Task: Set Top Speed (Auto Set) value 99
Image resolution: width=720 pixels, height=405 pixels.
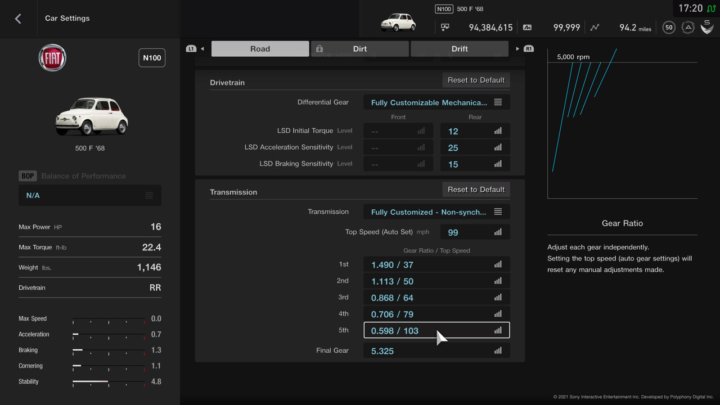Action: pos(475,232)
